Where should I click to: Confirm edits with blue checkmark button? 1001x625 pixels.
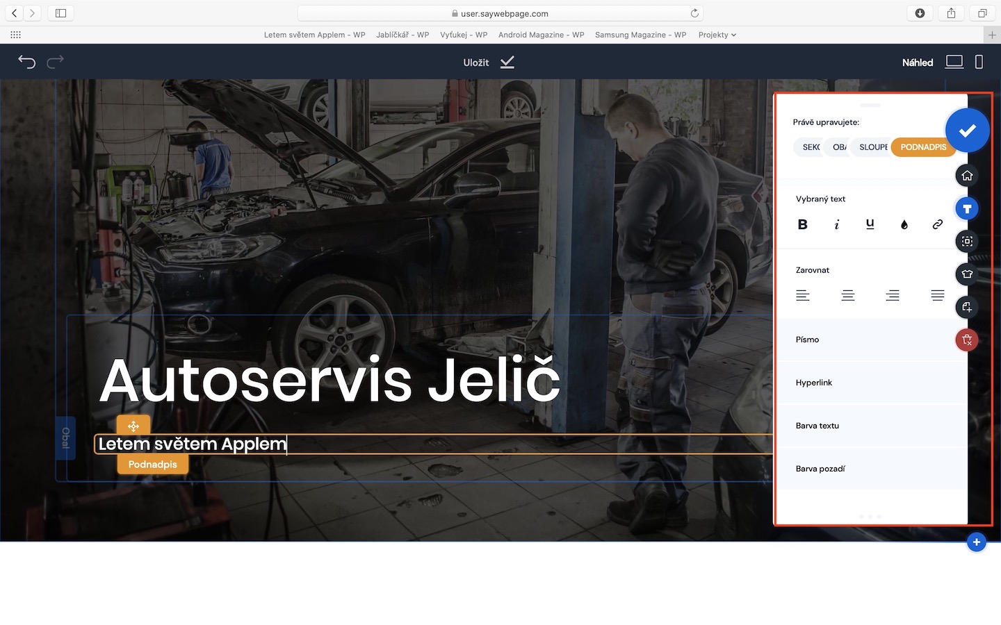click(967, 131)
